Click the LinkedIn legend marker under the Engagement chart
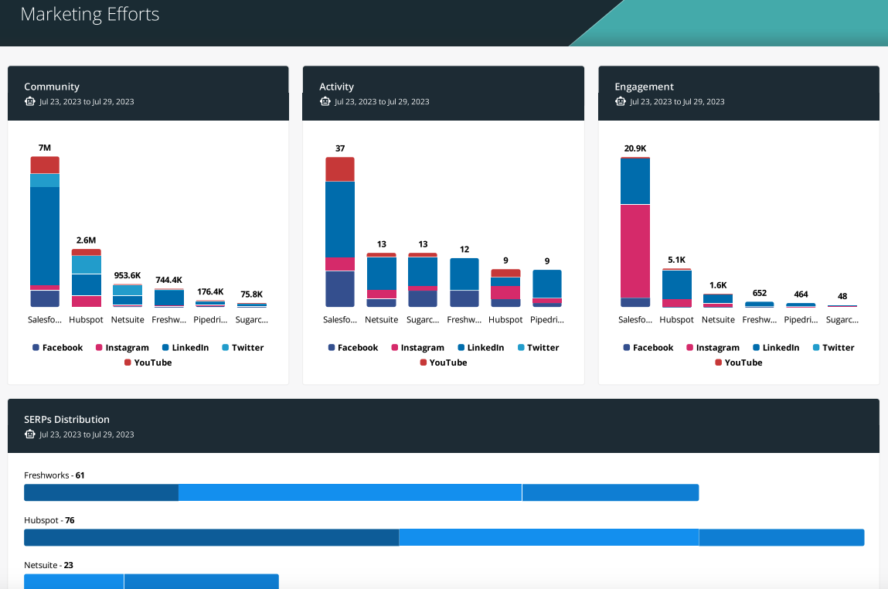 coord(757,347)
